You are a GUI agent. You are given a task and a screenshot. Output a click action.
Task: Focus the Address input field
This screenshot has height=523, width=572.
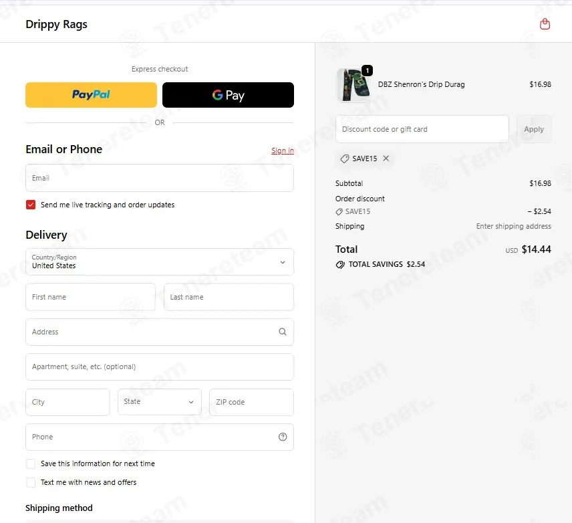click(160, 332)
